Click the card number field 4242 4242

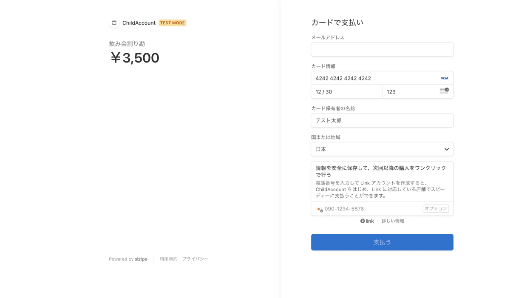[382, 78]
